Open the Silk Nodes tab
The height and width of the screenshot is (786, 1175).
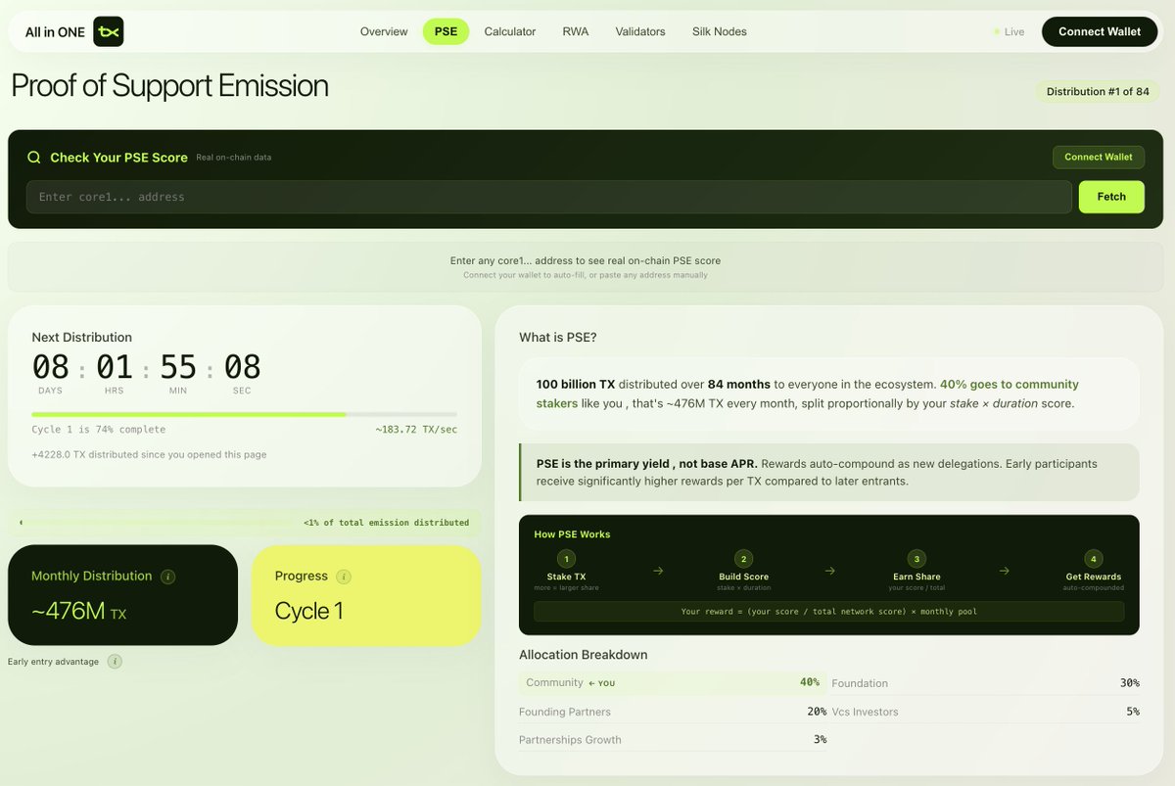pyautogui.click(x=720, y=32)
